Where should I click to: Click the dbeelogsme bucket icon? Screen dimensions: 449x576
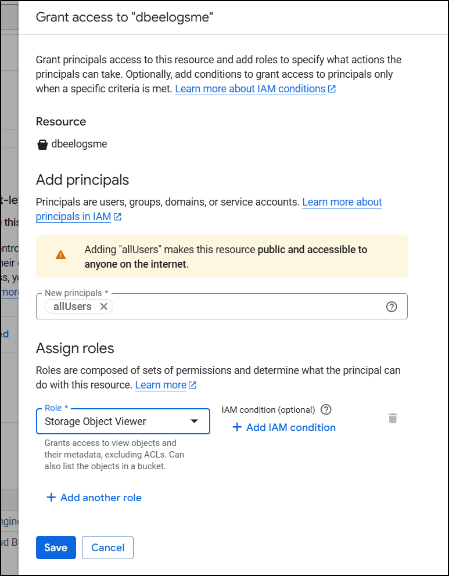click(42, 145)
